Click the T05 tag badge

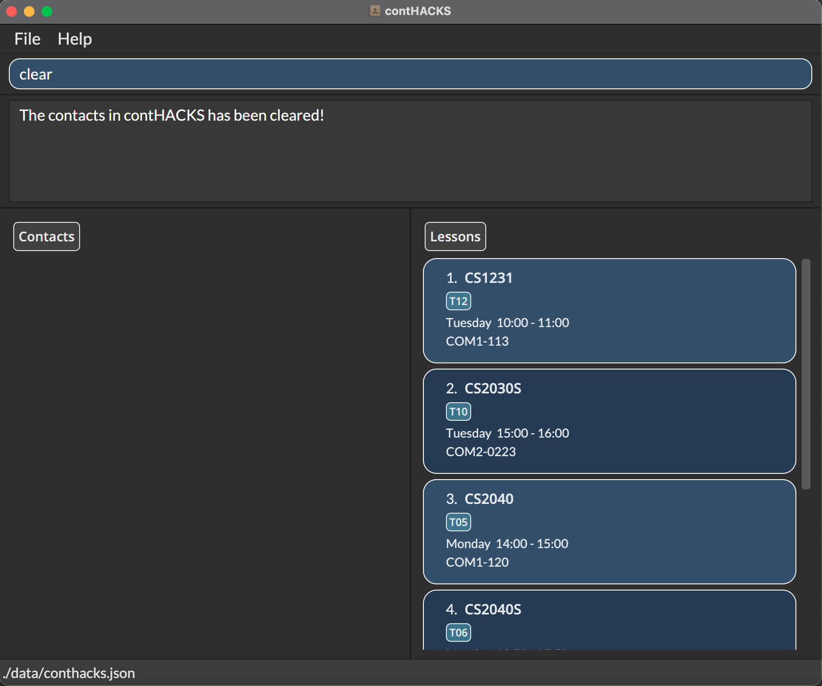pos(458,522)
